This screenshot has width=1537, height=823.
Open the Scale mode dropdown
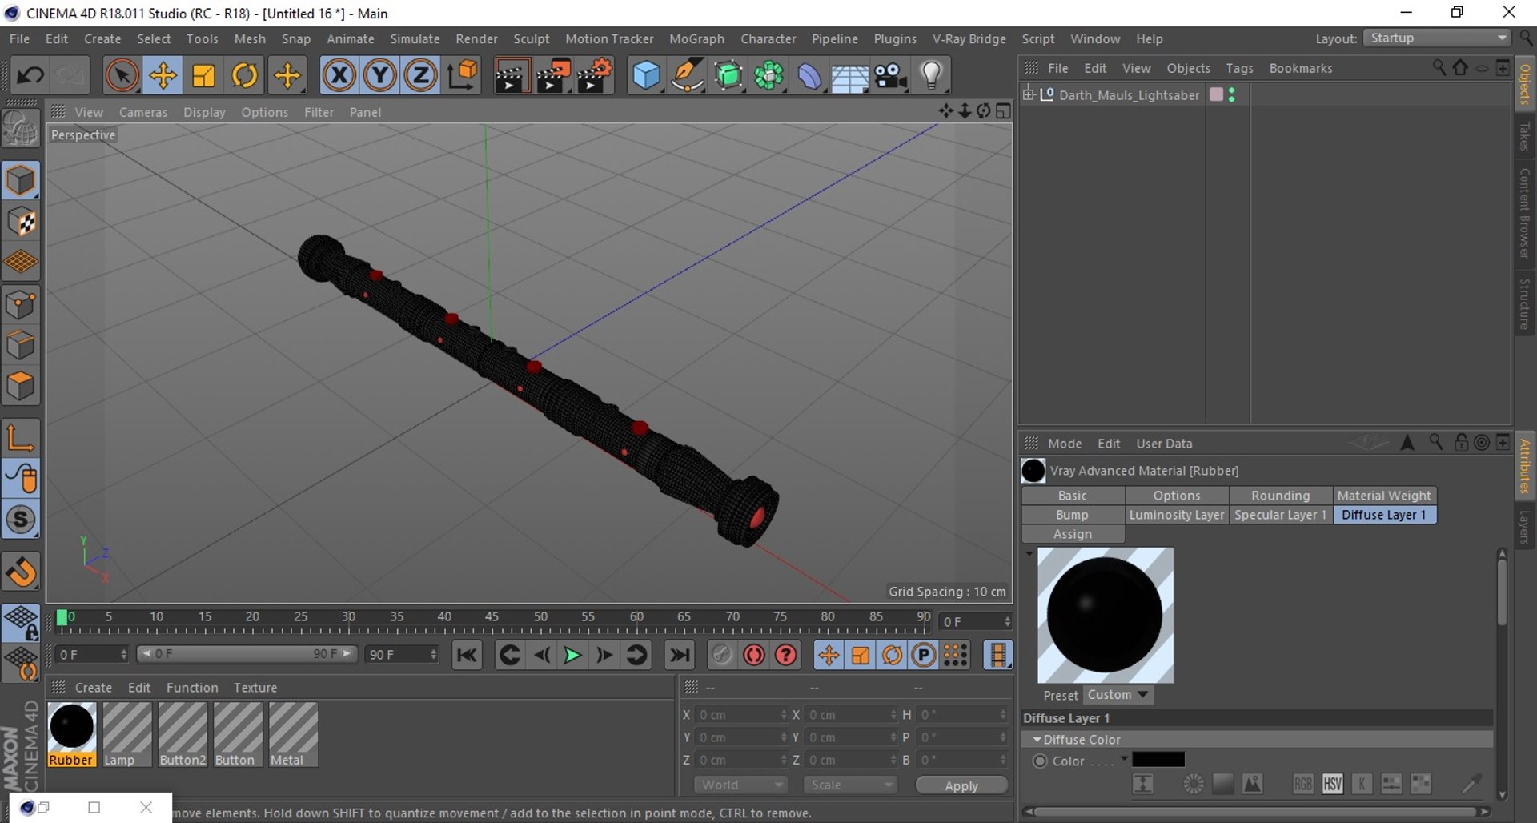coord(850,785)
